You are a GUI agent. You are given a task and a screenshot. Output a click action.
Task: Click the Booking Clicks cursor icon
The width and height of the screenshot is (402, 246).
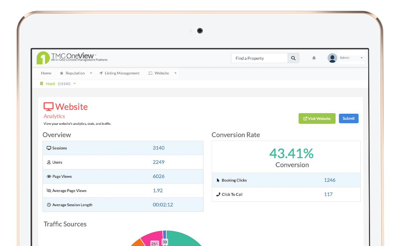[x=218, y=180]
